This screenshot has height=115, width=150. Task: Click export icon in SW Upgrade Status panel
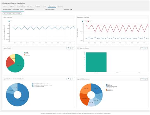tap(146, 48)
